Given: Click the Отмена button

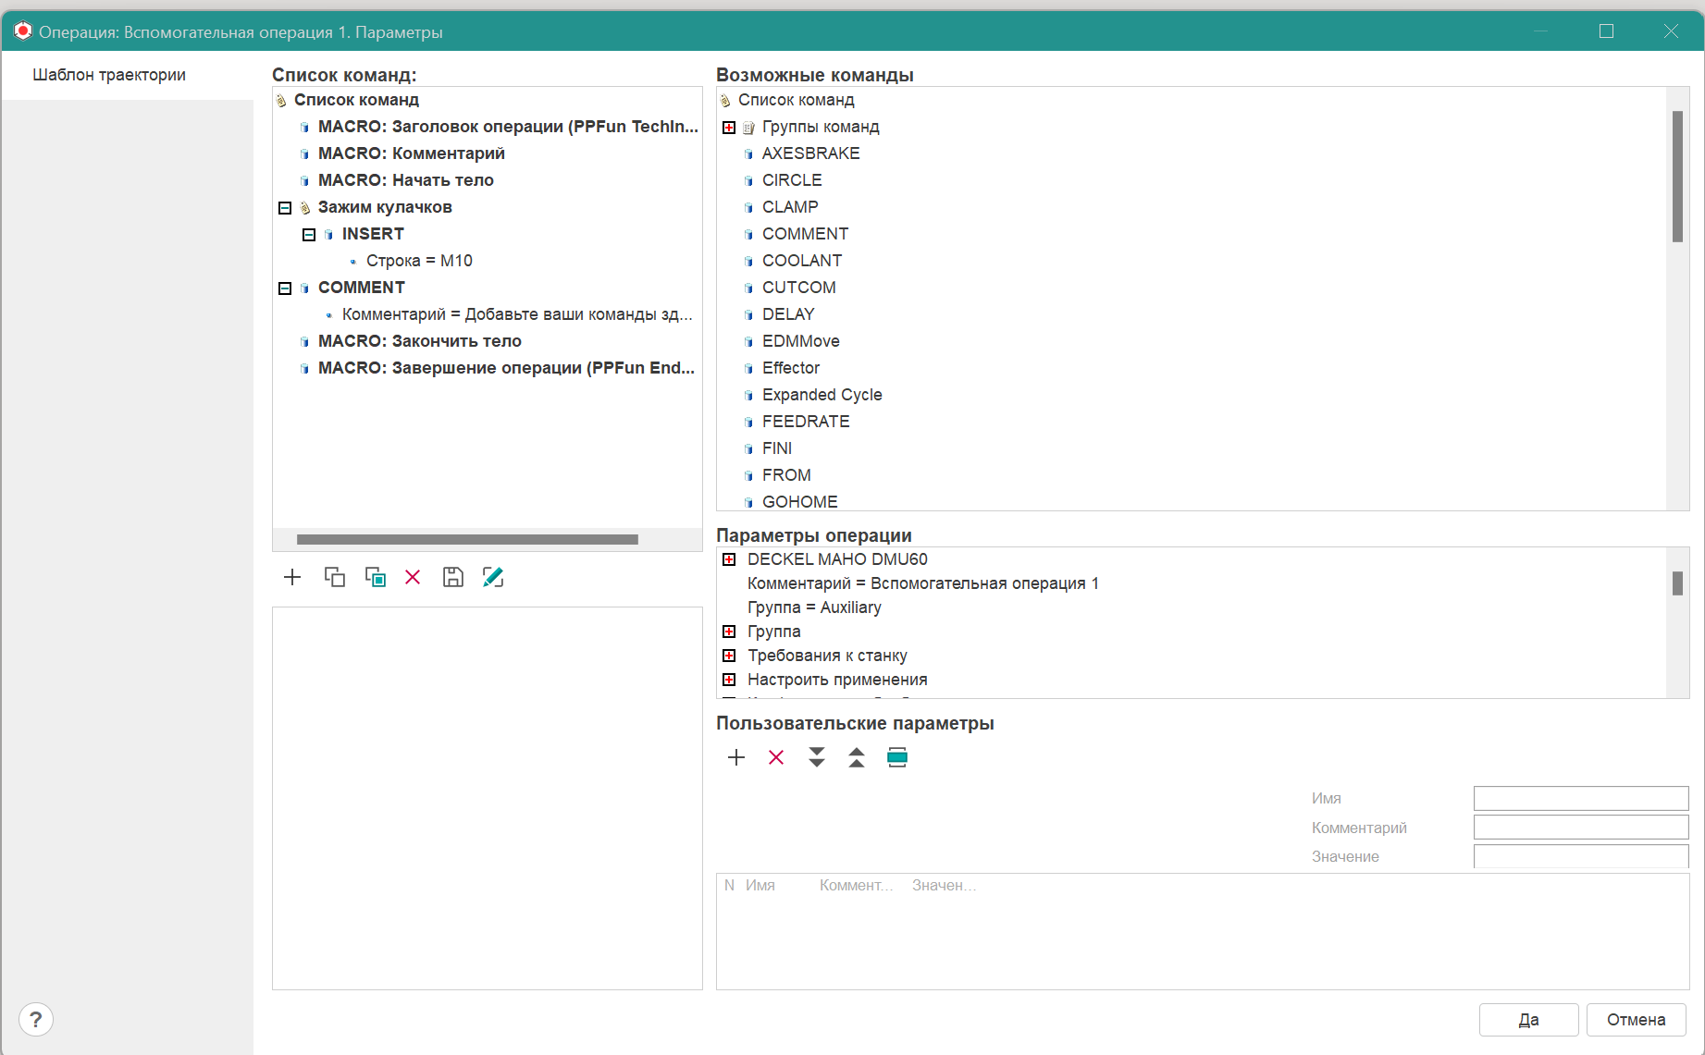Looking at the screenshot, I should tap(1636, 1019).
